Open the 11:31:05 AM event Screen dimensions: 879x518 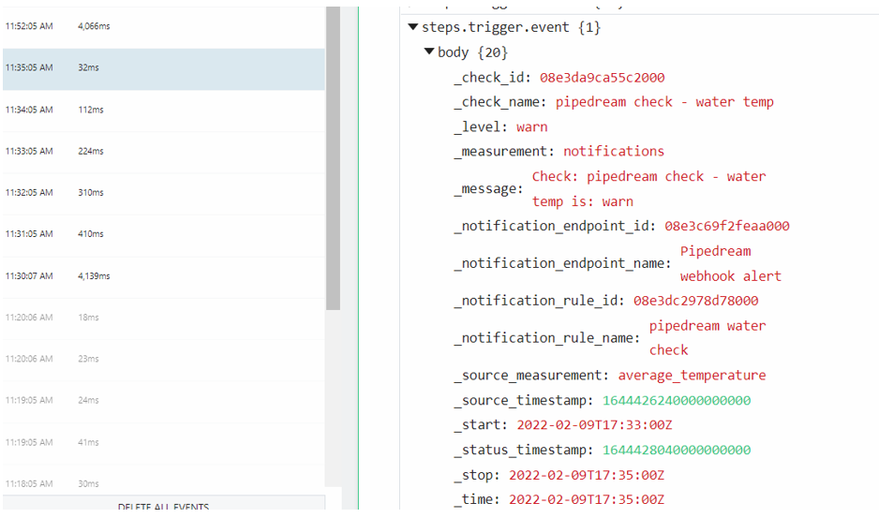coord(164,235)
